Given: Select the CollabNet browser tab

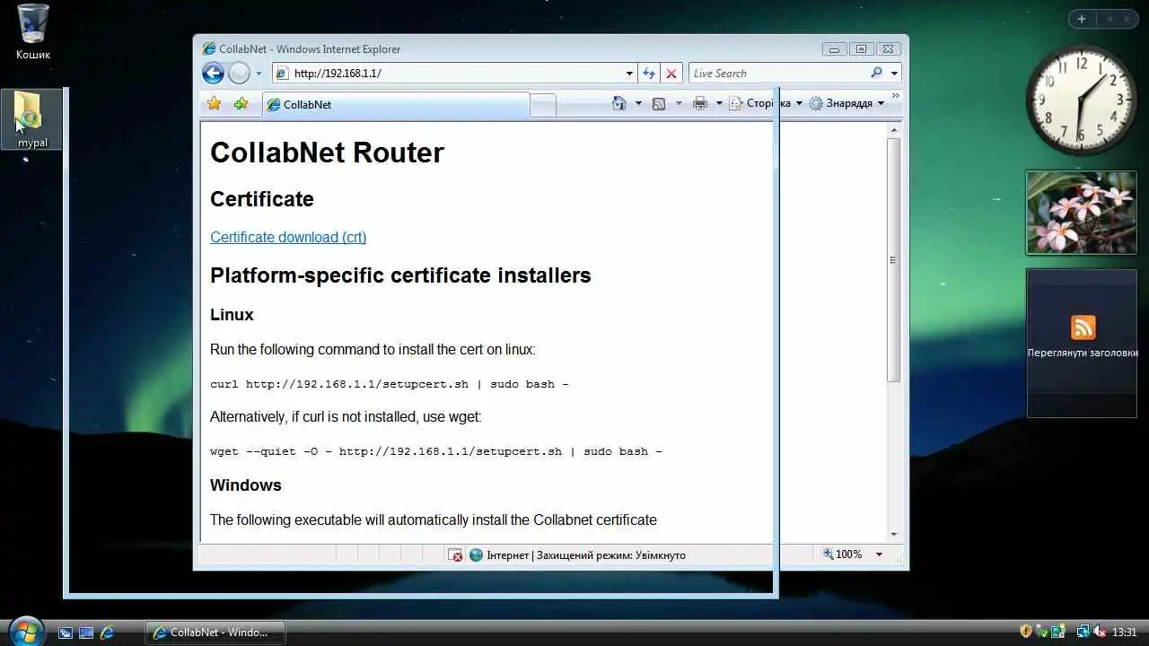Looking at the screenshot, I should 396,105.
